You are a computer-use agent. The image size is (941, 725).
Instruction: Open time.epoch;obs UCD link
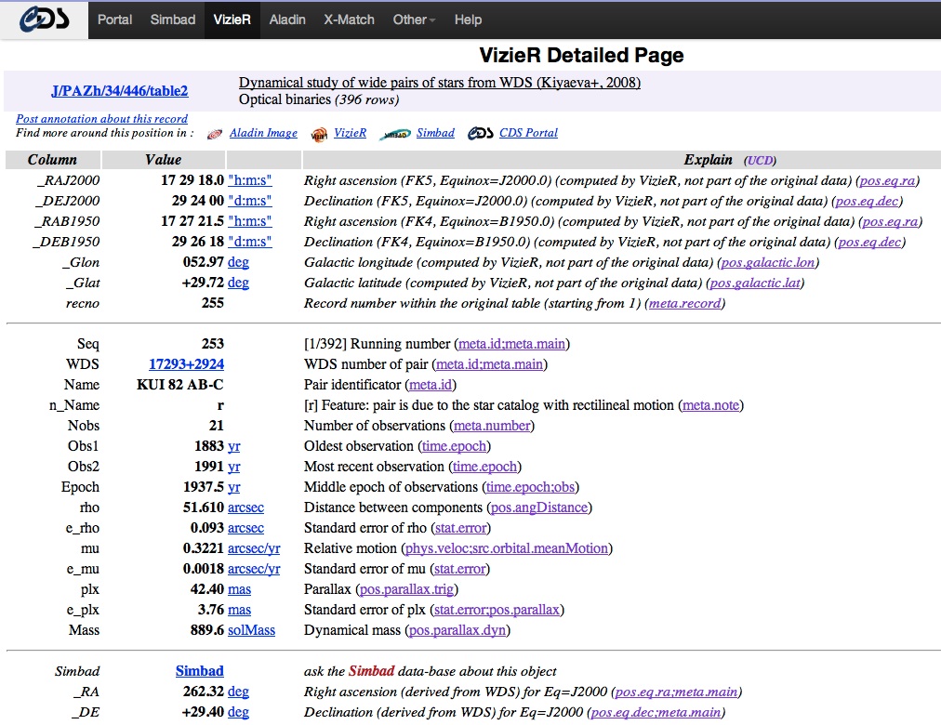click(x=531, y=487)
